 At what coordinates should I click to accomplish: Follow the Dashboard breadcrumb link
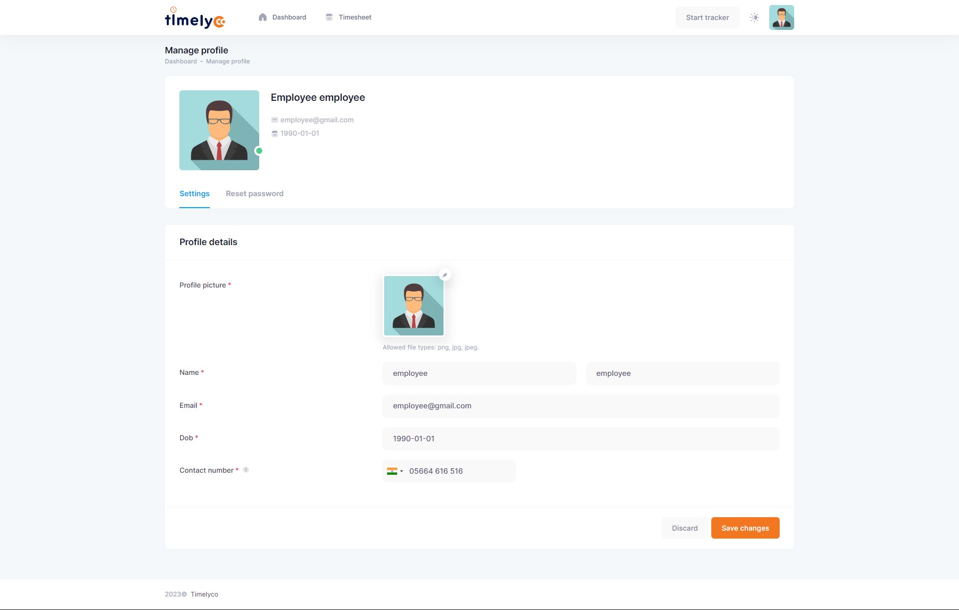(181, 61)
